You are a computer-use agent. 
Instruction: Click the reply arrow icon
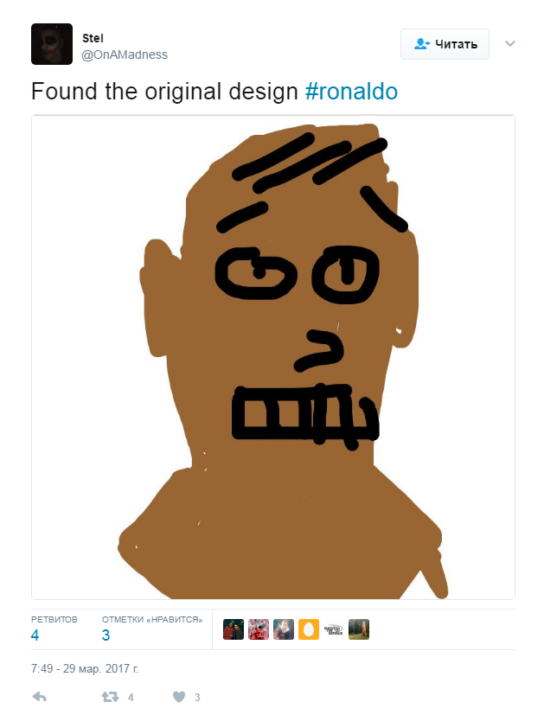pyautogui.click(x=39, y=697)
